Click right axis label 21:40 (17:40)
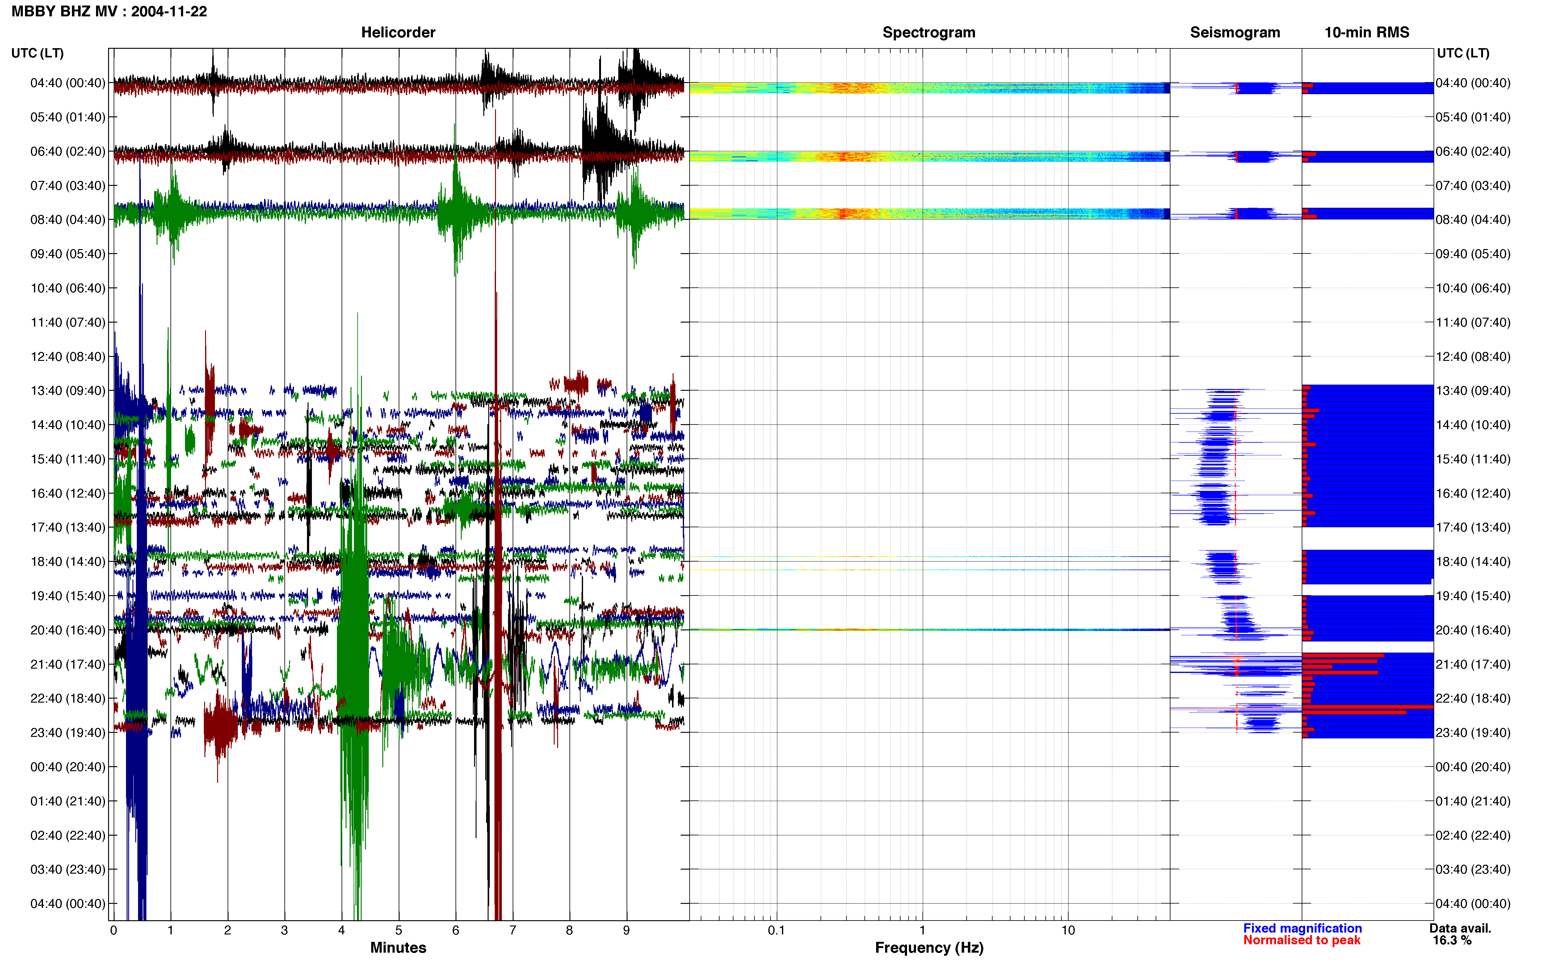Screen dimensions: 1550x969 click(x=1473, y=664)
